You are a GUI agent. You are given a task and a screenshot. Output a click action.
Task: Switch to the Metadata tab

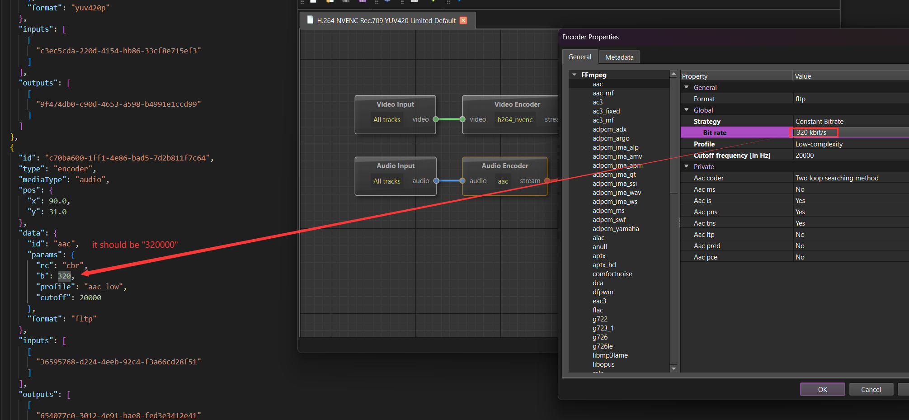pos(619,57)
